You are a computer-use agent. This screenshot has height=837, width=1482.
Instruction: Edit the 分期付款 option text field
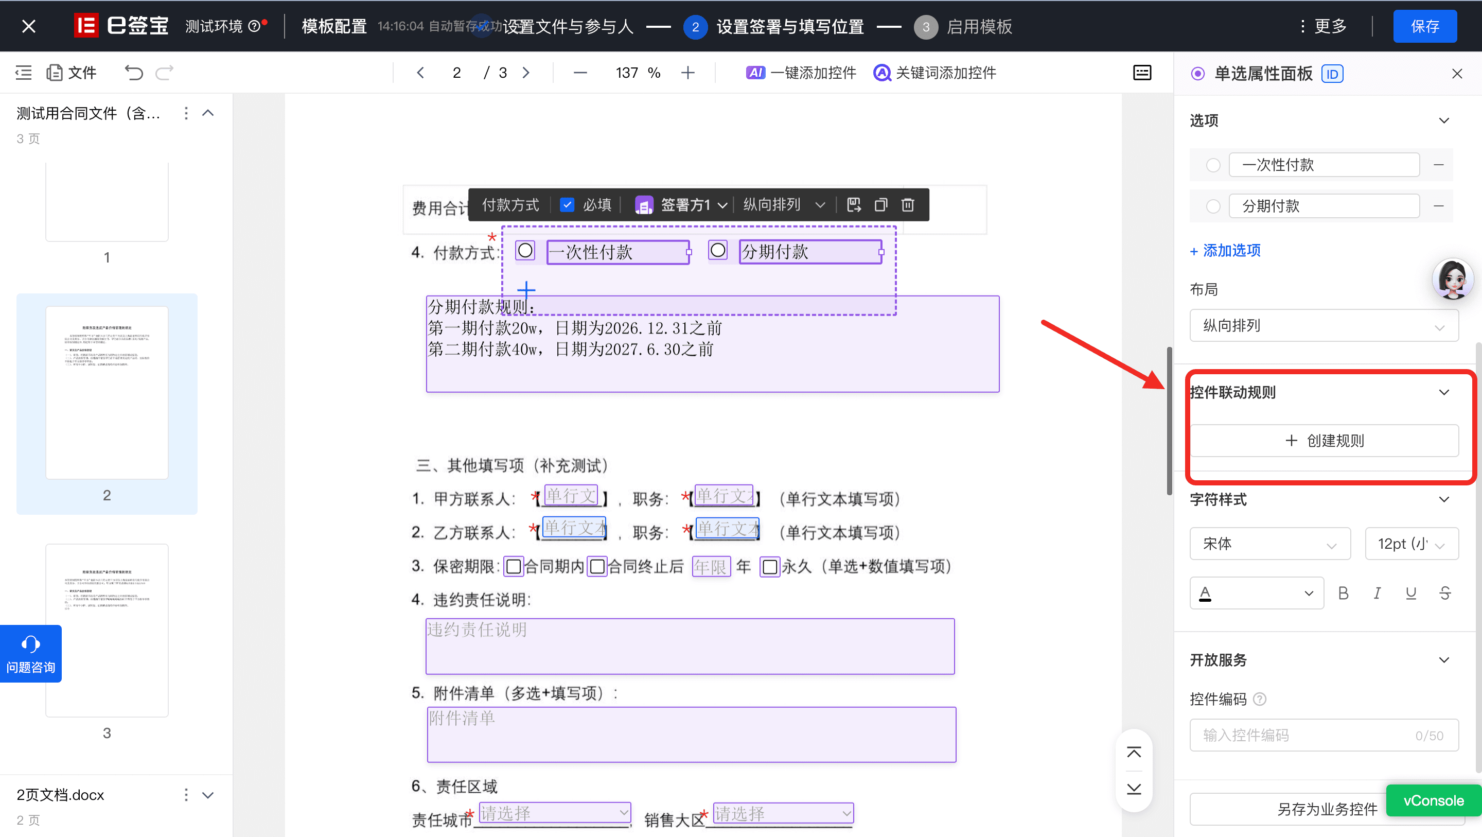(x=1324, y=206)
